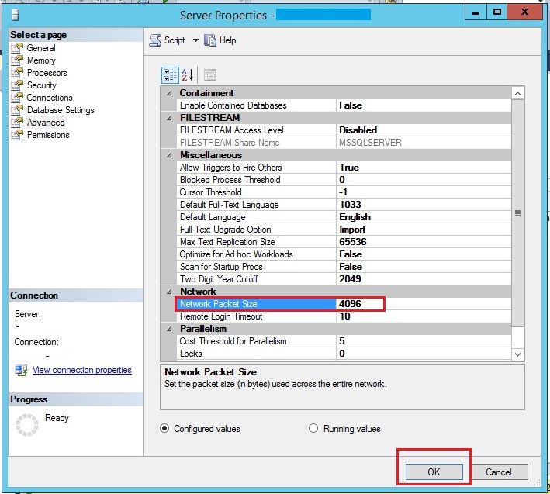Click Max Text Replication Size value 65536
Image resolution: width=550 pixels, height=494 pixels.
click(x=352, y=242)
